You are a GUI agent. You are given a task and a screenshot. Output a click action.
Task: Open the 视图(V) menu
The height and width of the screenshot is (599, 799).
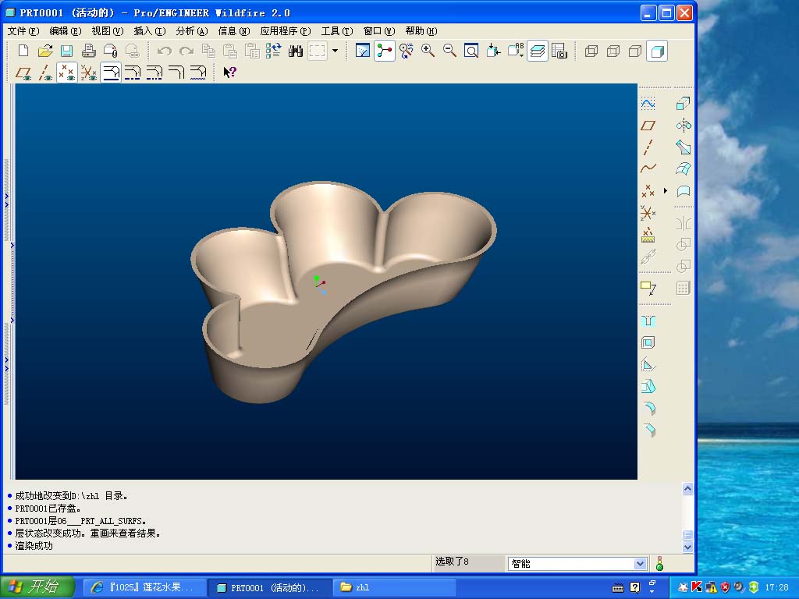[x=108, y=31]
